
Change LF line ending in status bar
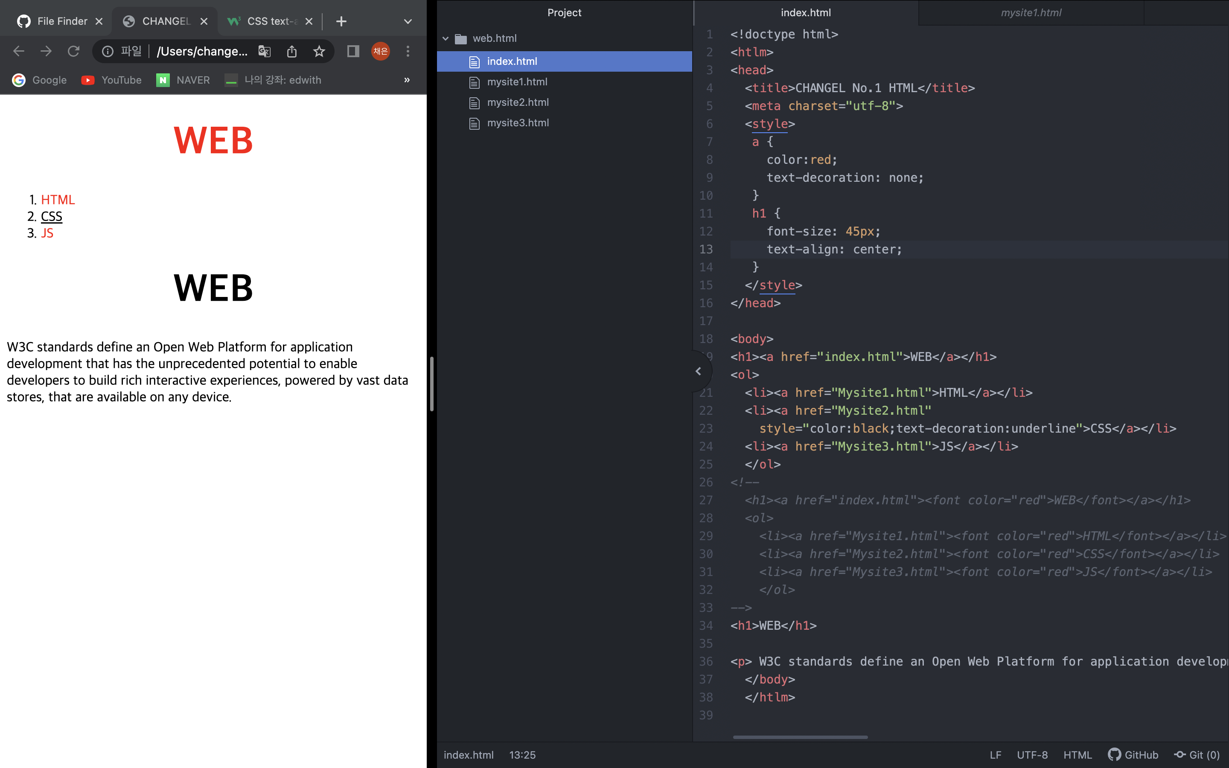click(x=996, y=755)
